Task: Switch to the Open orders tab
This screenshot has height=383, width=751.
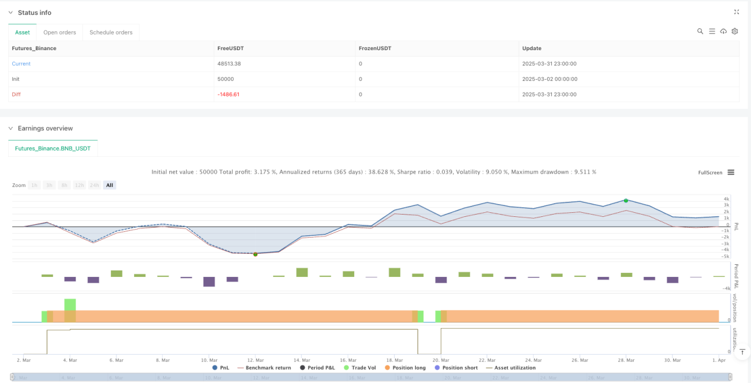Action: tap(60, 32)
